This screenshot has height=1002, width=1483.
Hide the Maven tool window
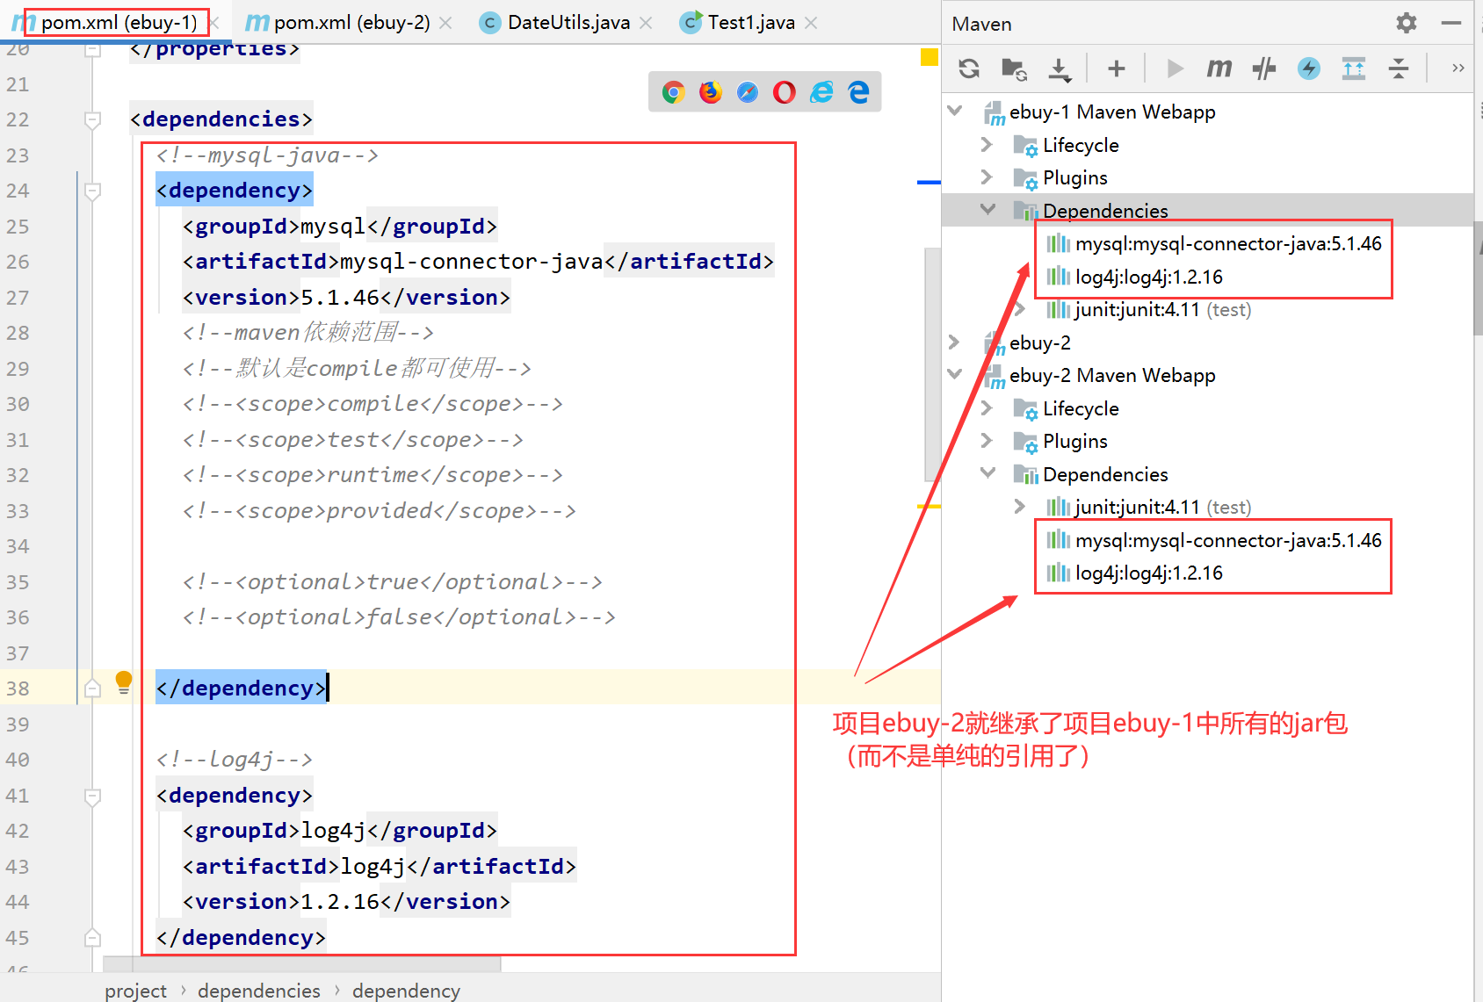pos(1451,23)
